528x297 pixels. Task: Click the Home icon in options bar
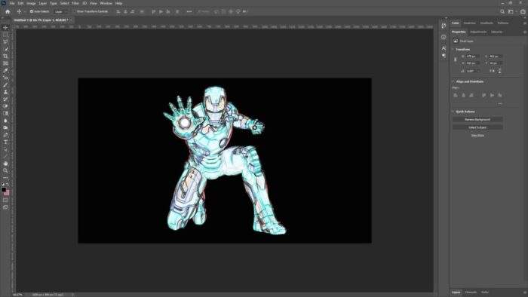coord(8,11)
